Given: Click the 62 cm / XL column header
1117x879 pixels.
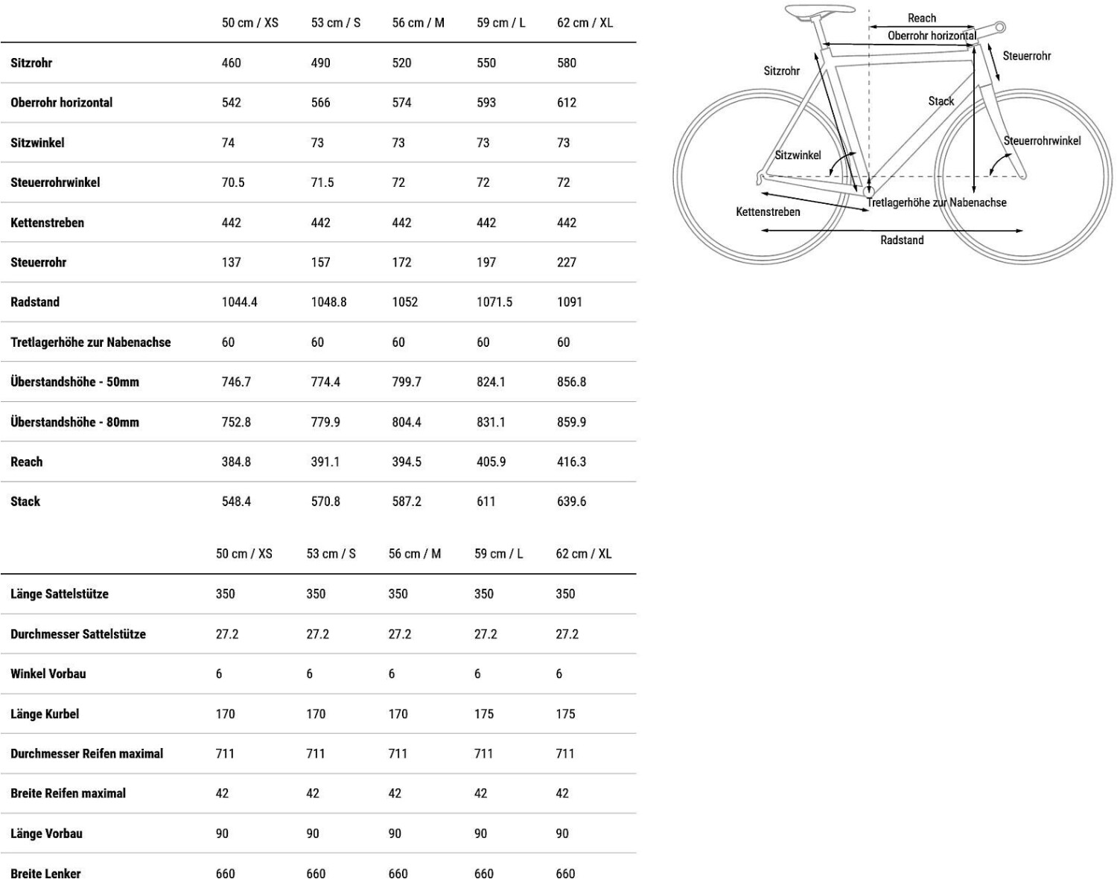Looking at the screenshot, I should coord(585,23).
